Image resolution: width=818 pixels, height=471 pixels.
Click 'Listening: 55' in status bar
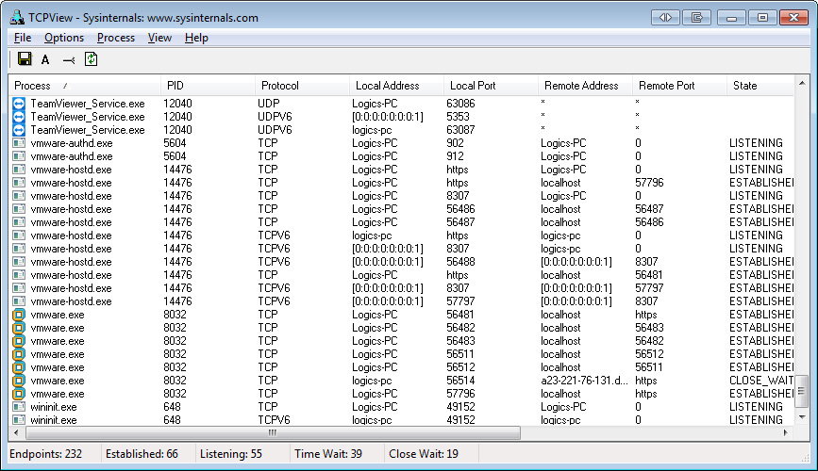[230, 454]
